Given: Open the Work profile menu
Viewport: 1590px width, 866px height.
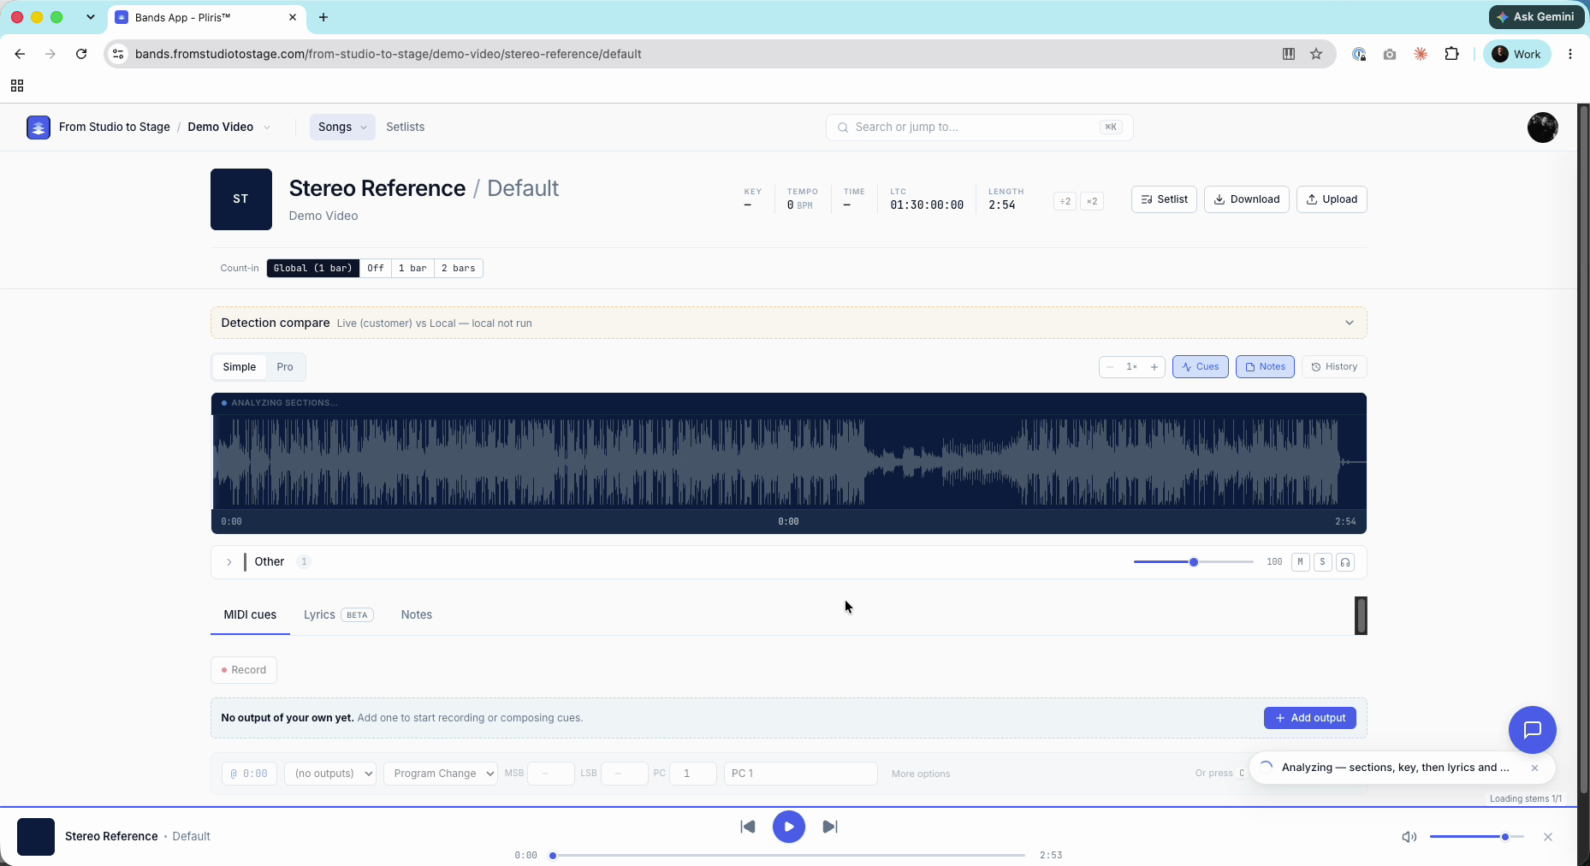Looking at the screenshot, I should [1516, 54].
